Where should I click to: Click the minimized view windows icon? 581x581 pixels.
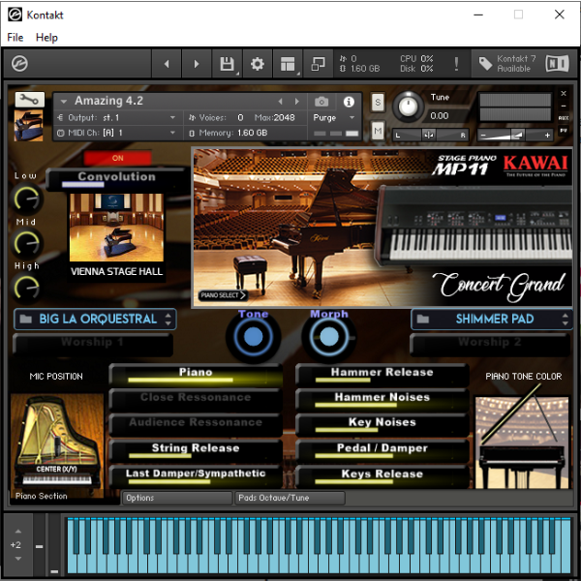tap(318, 64)
